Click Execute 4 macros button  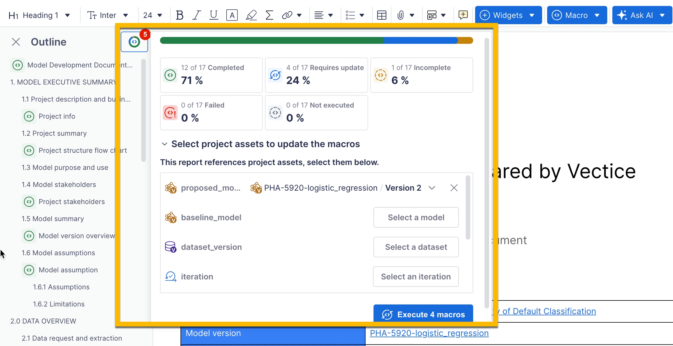(x=423, y=314)
